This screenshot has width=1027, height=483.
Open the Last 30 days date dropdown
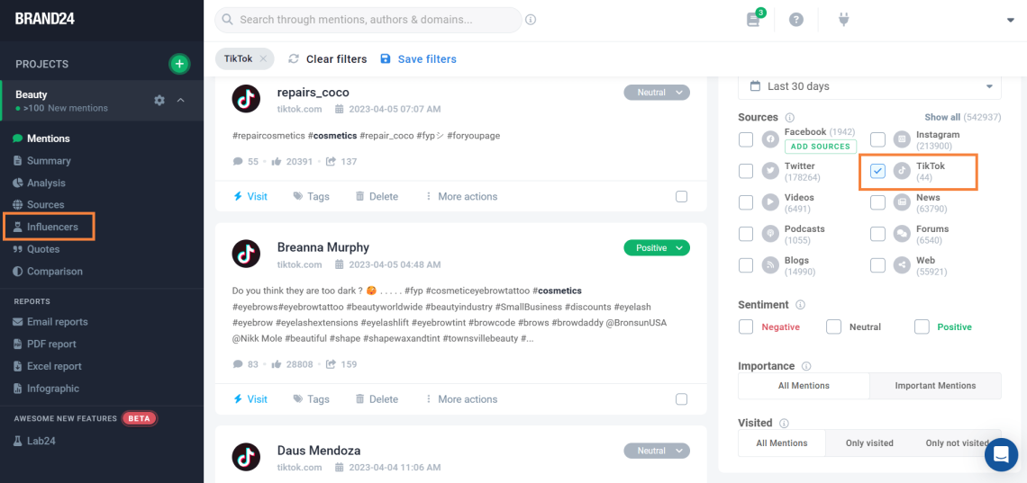click(869, 86)
